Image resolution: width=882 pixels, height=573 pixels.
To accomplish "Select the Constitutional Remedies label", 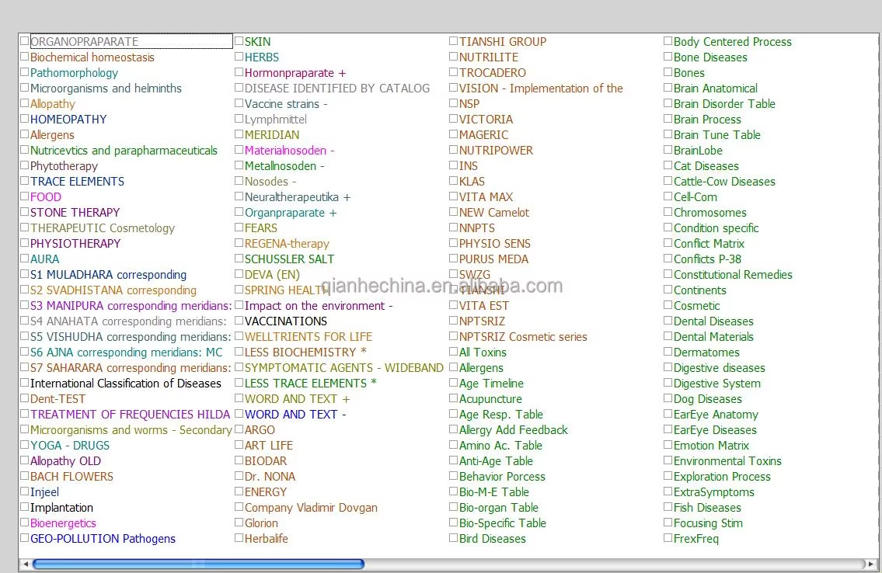I will [x=733, y=275].
